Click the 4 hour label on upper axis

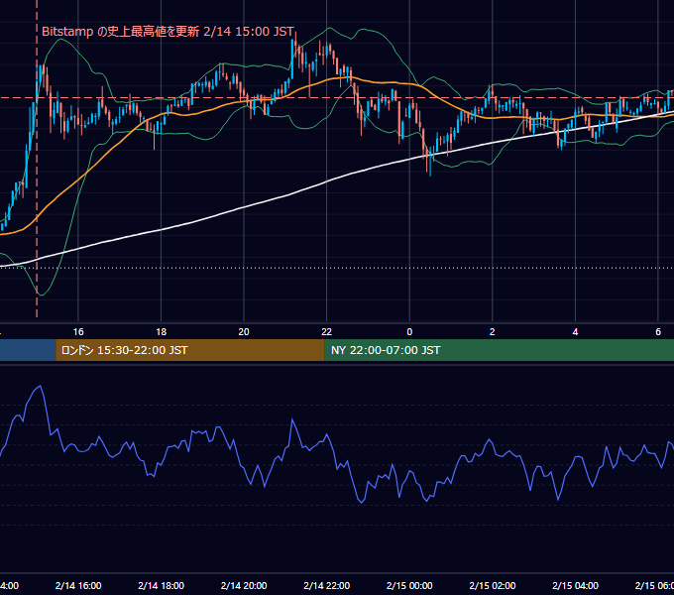[x=575, y=332]
